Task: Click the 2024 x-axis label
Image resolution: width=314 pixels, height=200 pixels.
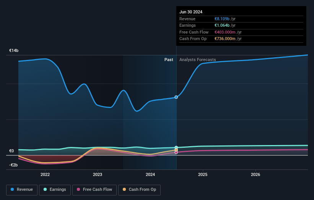Action: coord(150,174)
